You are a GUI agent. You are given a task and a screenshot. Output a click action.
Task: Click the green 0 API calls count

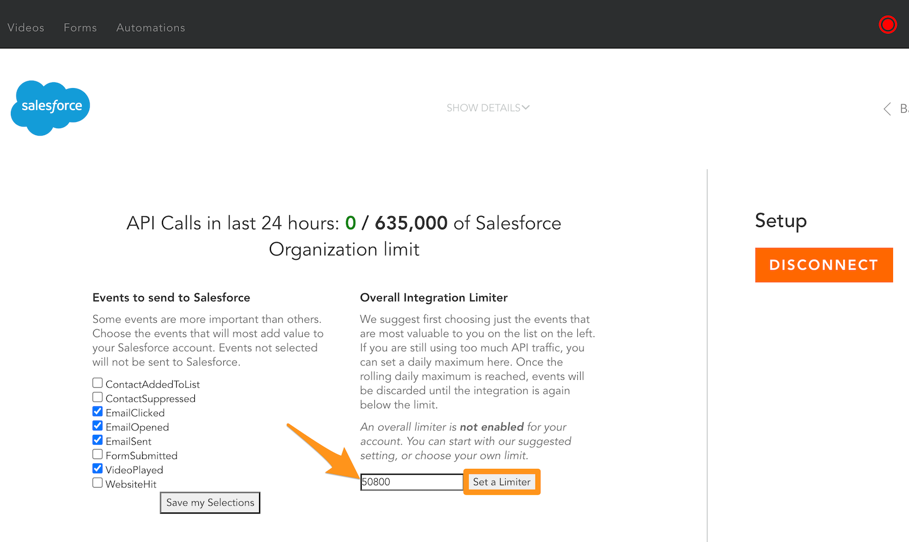351,223
